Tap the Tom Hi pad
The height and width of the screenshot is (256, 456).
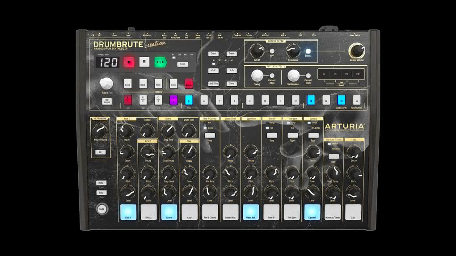point(271,212)
